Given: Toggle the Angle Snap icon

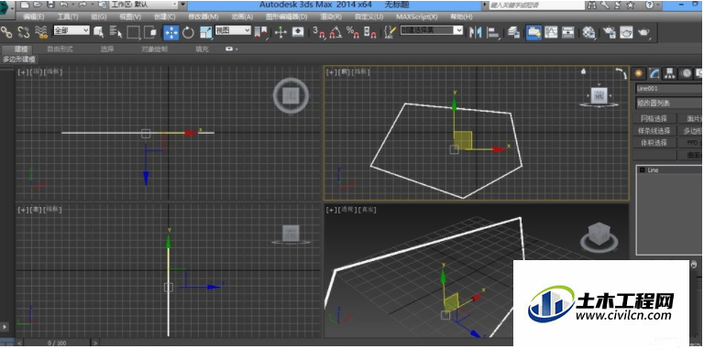Looking at the screenshot, I should pos(335,32).
